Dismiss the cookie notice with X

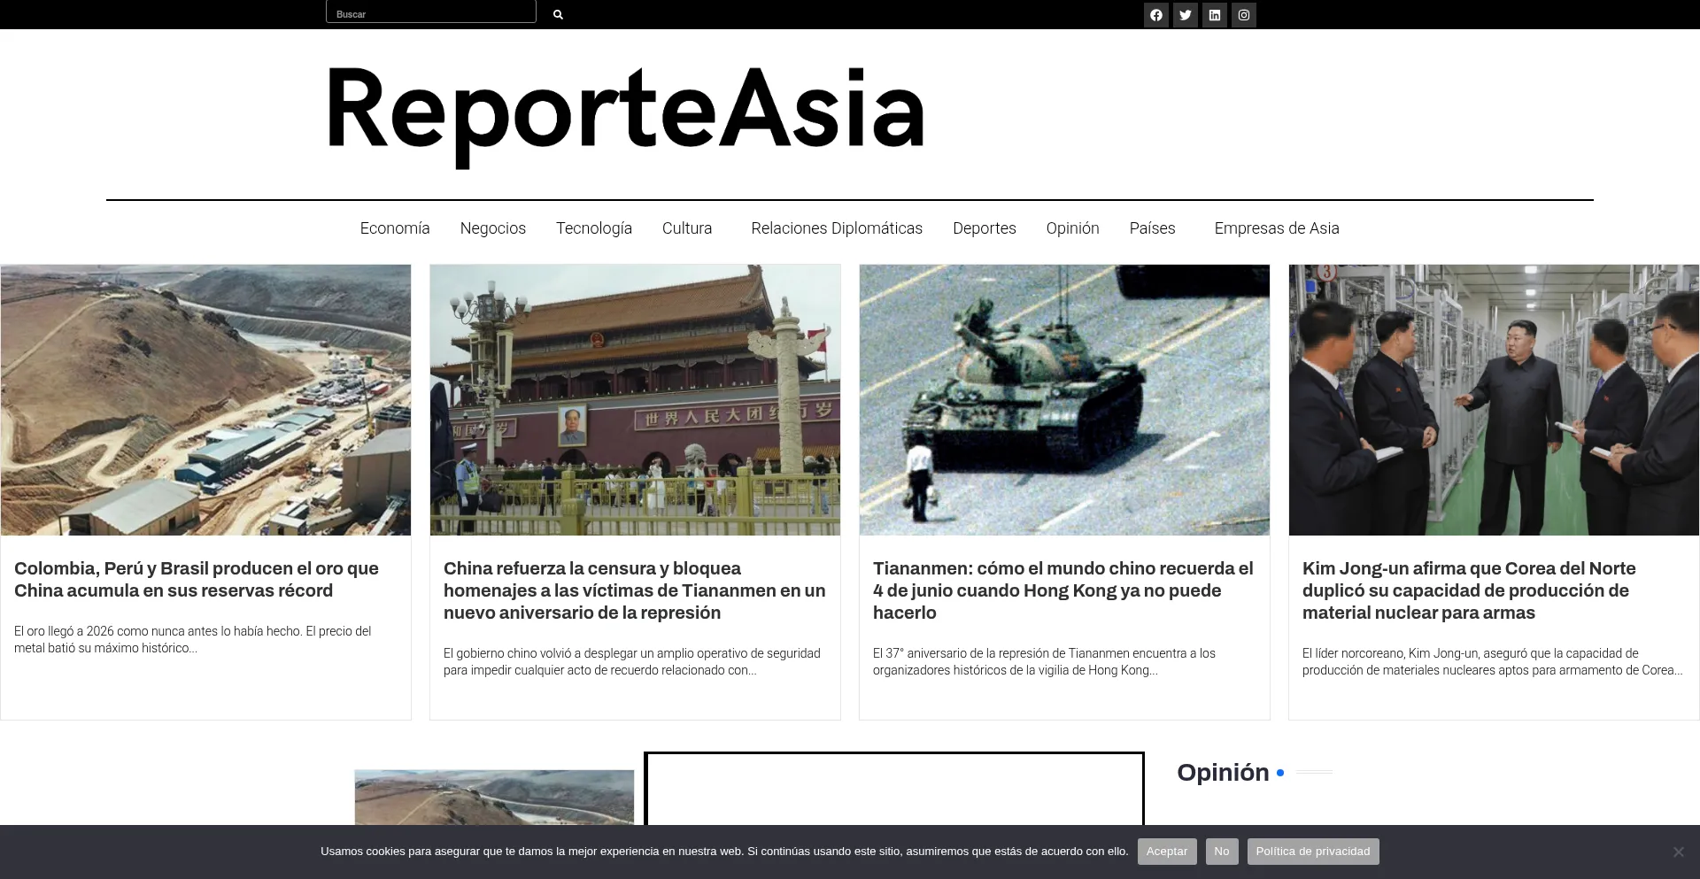point(1678,852)
